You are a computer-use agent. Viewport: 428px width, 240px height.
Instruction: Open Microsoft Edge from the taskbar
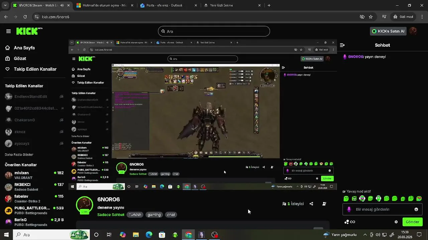[149, 235]
